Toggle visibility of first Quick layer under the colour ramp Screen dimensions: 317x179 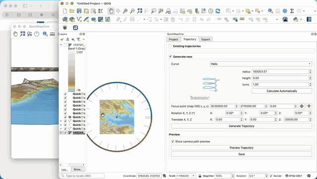pyautogui.click(x=65, y=94)
